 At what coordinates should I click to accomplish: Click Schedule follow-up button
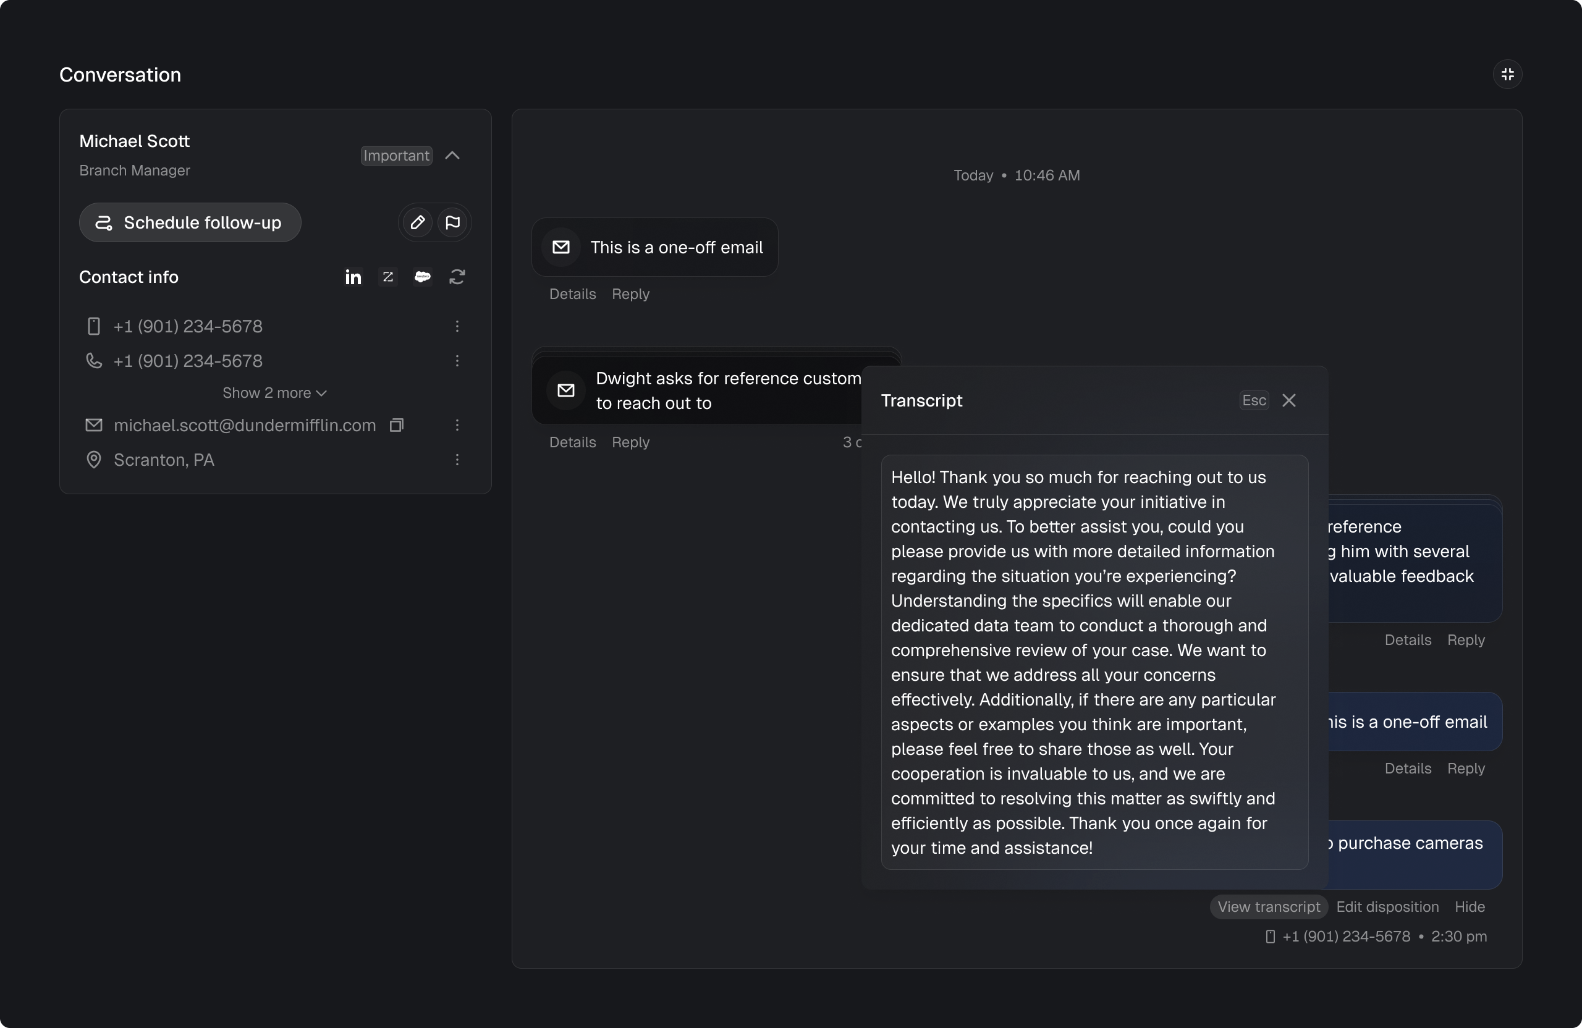tap(190, 222)
